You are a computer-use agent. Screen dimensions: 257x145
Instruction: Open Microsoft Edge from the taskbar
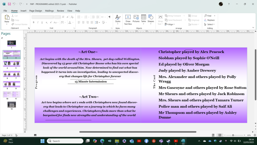click(102, 141)
